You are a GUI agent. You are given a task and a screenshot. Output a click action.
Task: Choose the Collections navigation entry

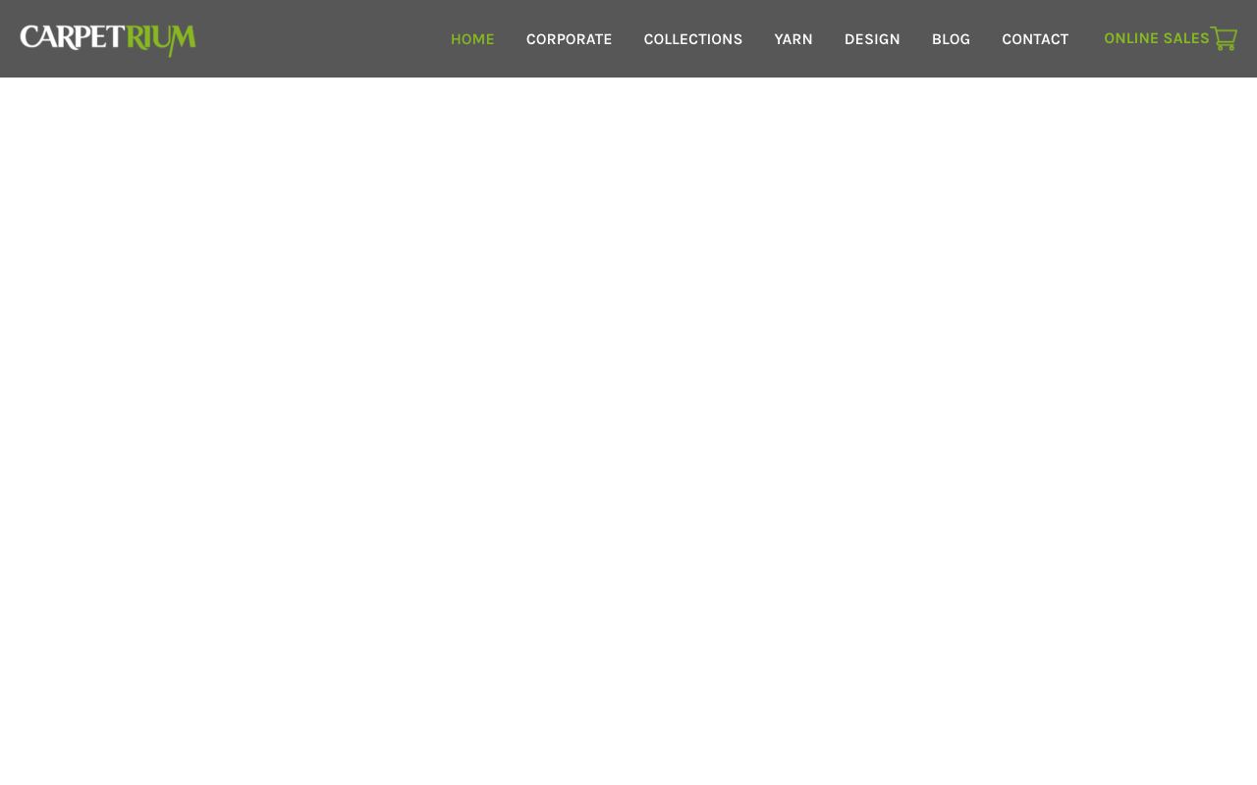pos(693,39)
